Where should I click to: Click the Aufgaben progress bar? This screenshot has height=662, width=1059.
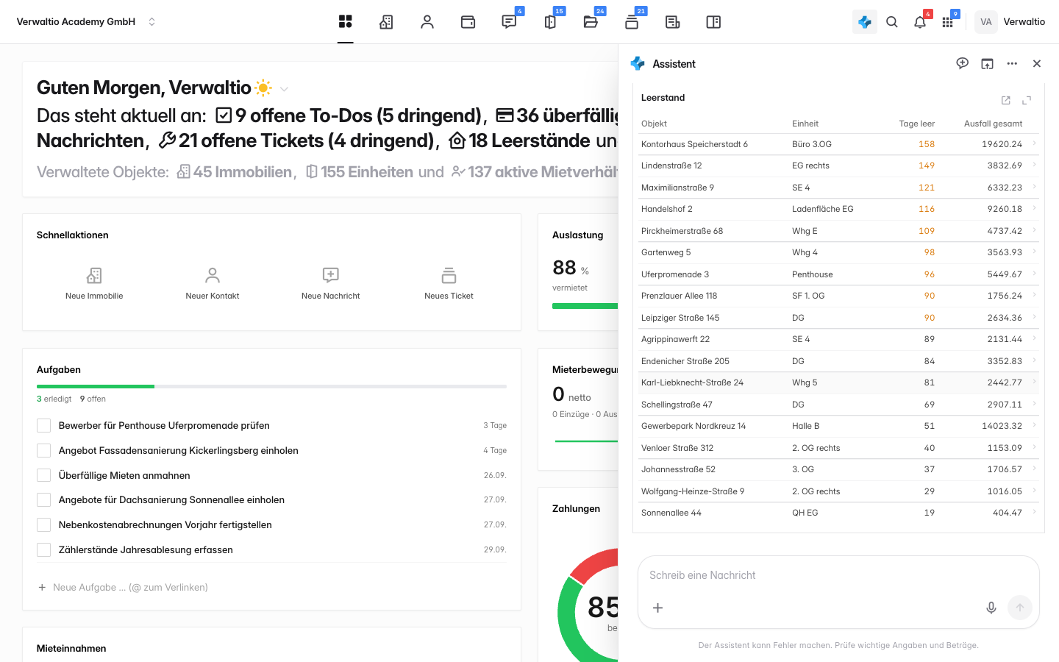pos(271,386)
